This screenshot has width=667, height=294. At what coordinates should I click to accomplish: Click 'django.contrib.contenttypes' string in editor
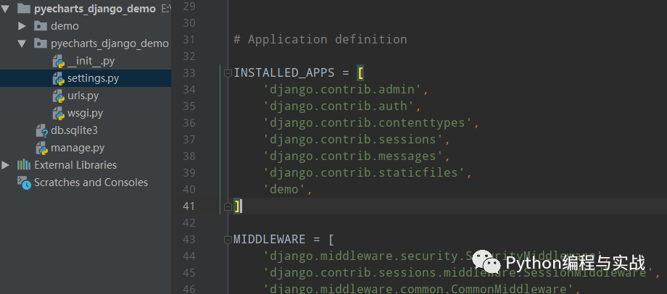[368, 123]
